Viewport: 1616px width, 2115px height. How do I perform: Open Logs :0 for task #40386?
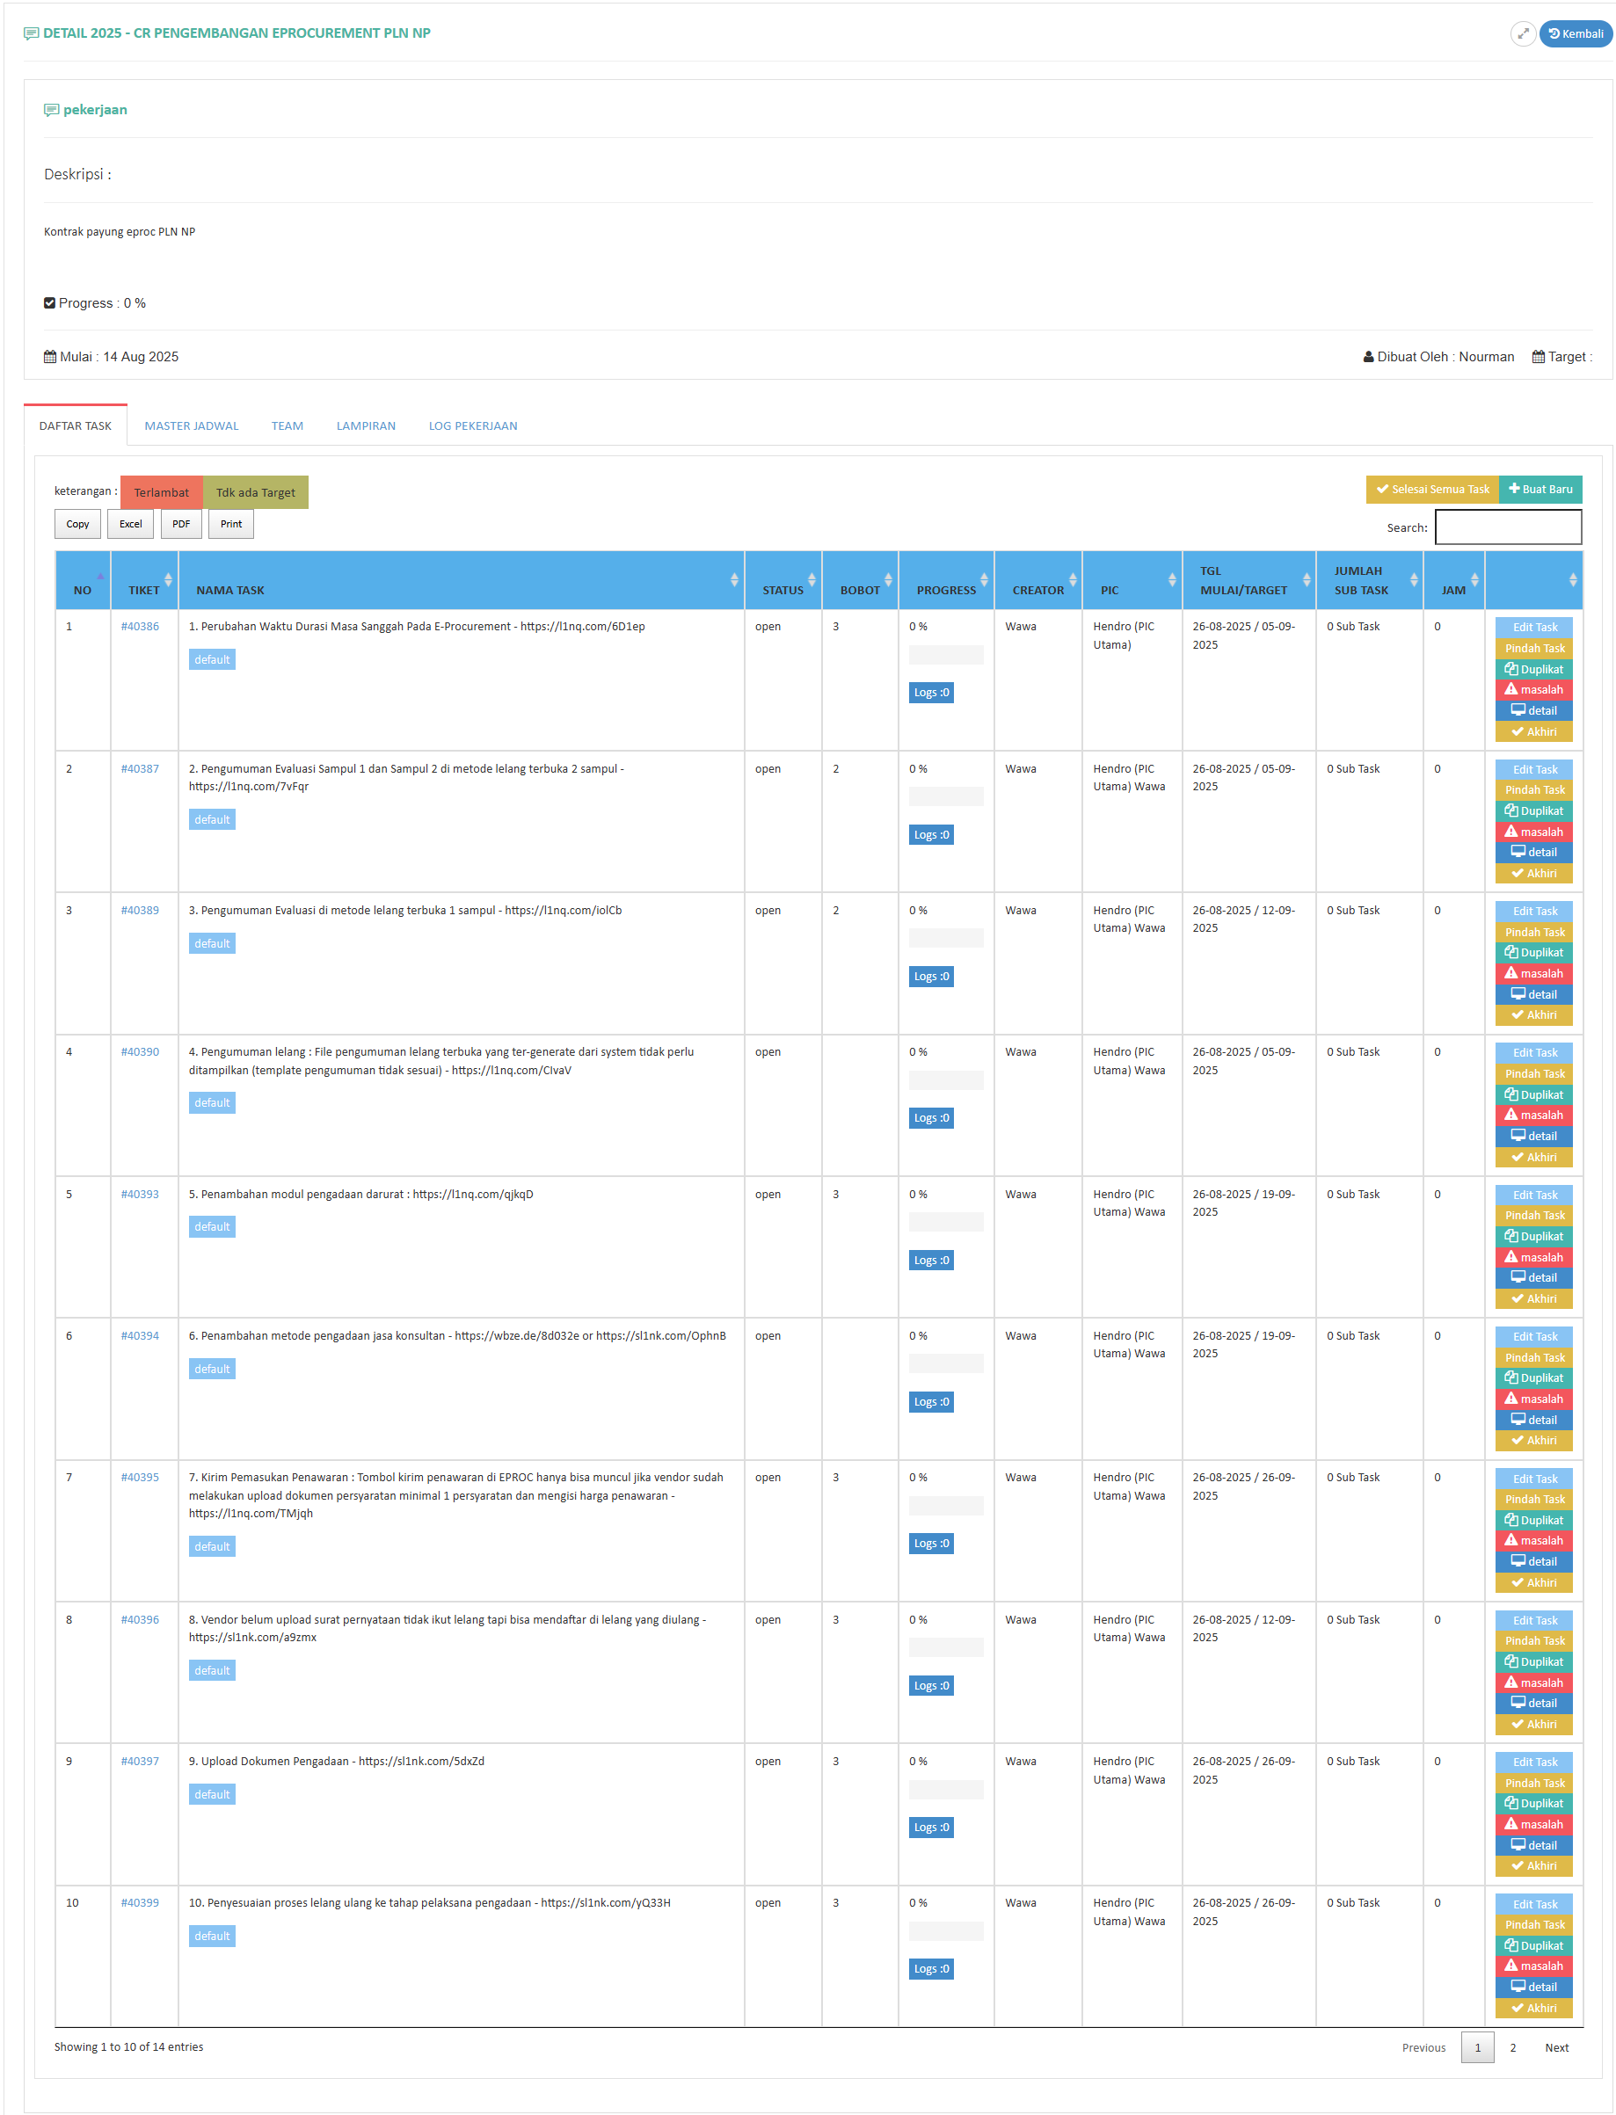[931, 693]
